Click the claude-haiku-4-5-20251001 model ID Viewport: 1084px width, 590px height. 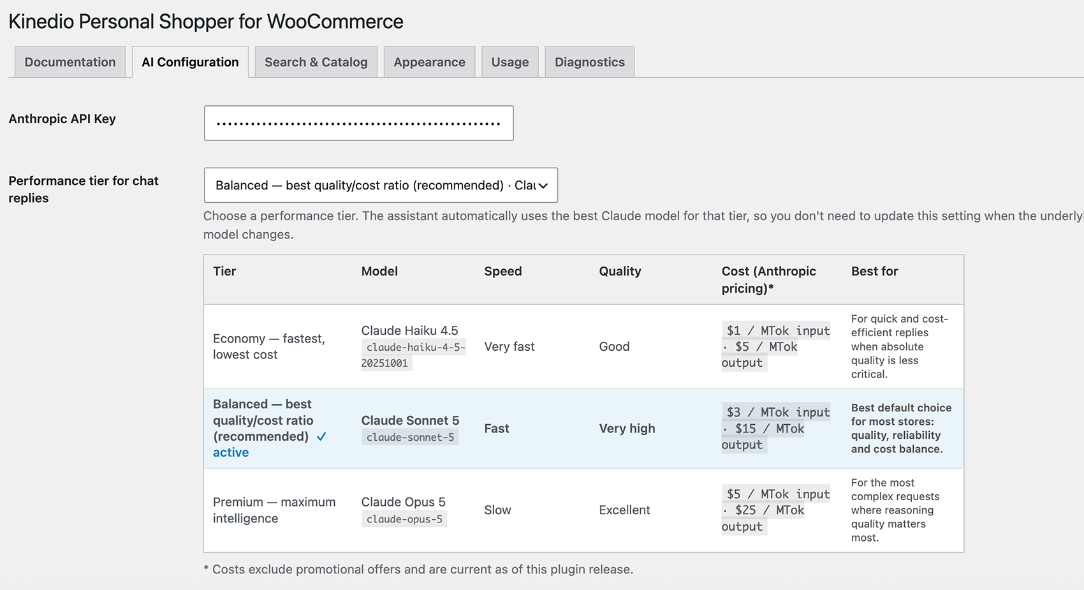pos(413,355)
